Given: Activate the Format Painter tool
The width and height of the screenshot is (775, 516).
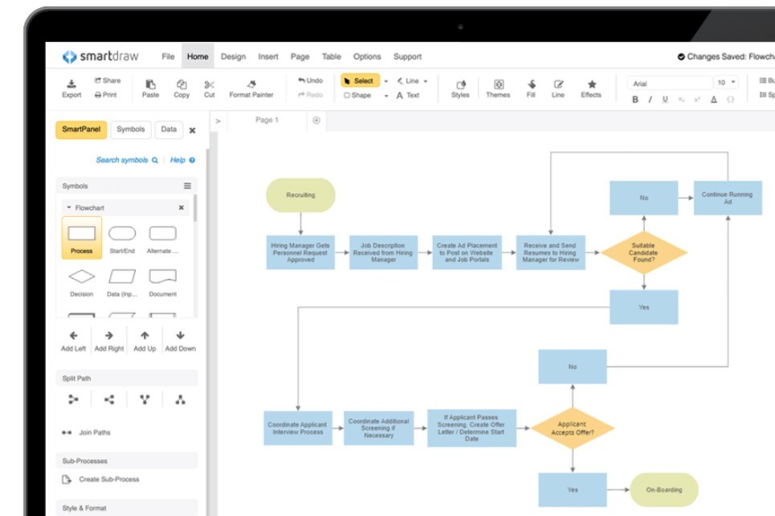Looking at the screenshot, I should pos(251,88).
